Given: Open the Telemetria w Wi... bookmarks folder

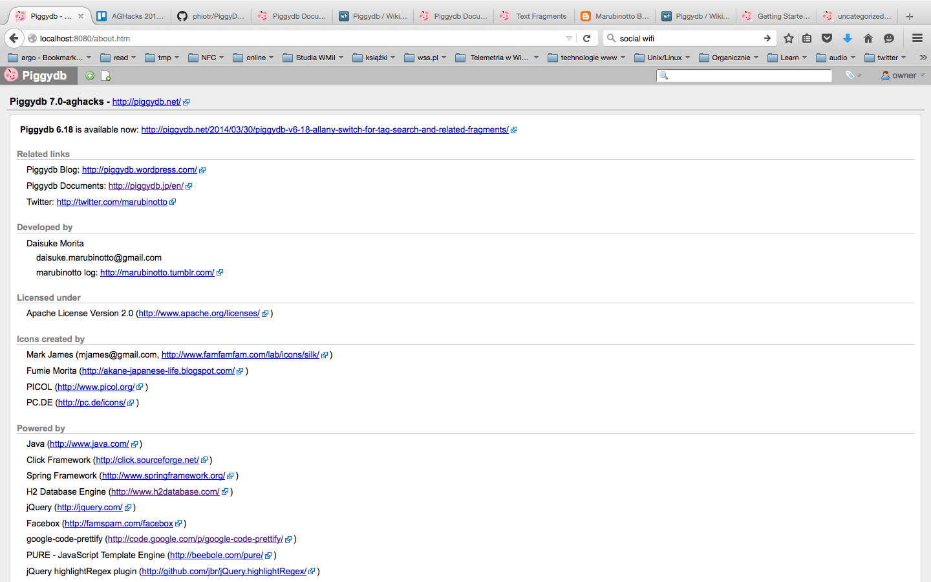Looking at the screenshot, I should coord(497,58).
